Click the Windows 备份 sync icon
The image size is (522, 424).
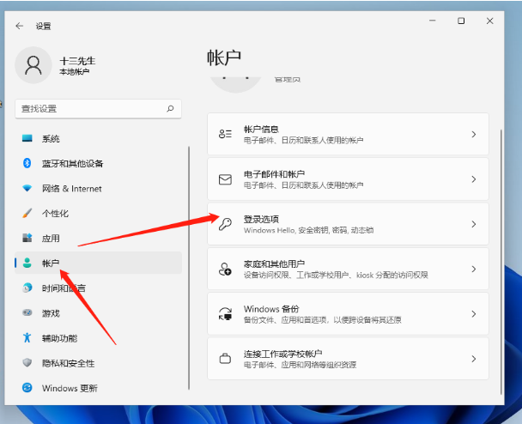(225, 314)
